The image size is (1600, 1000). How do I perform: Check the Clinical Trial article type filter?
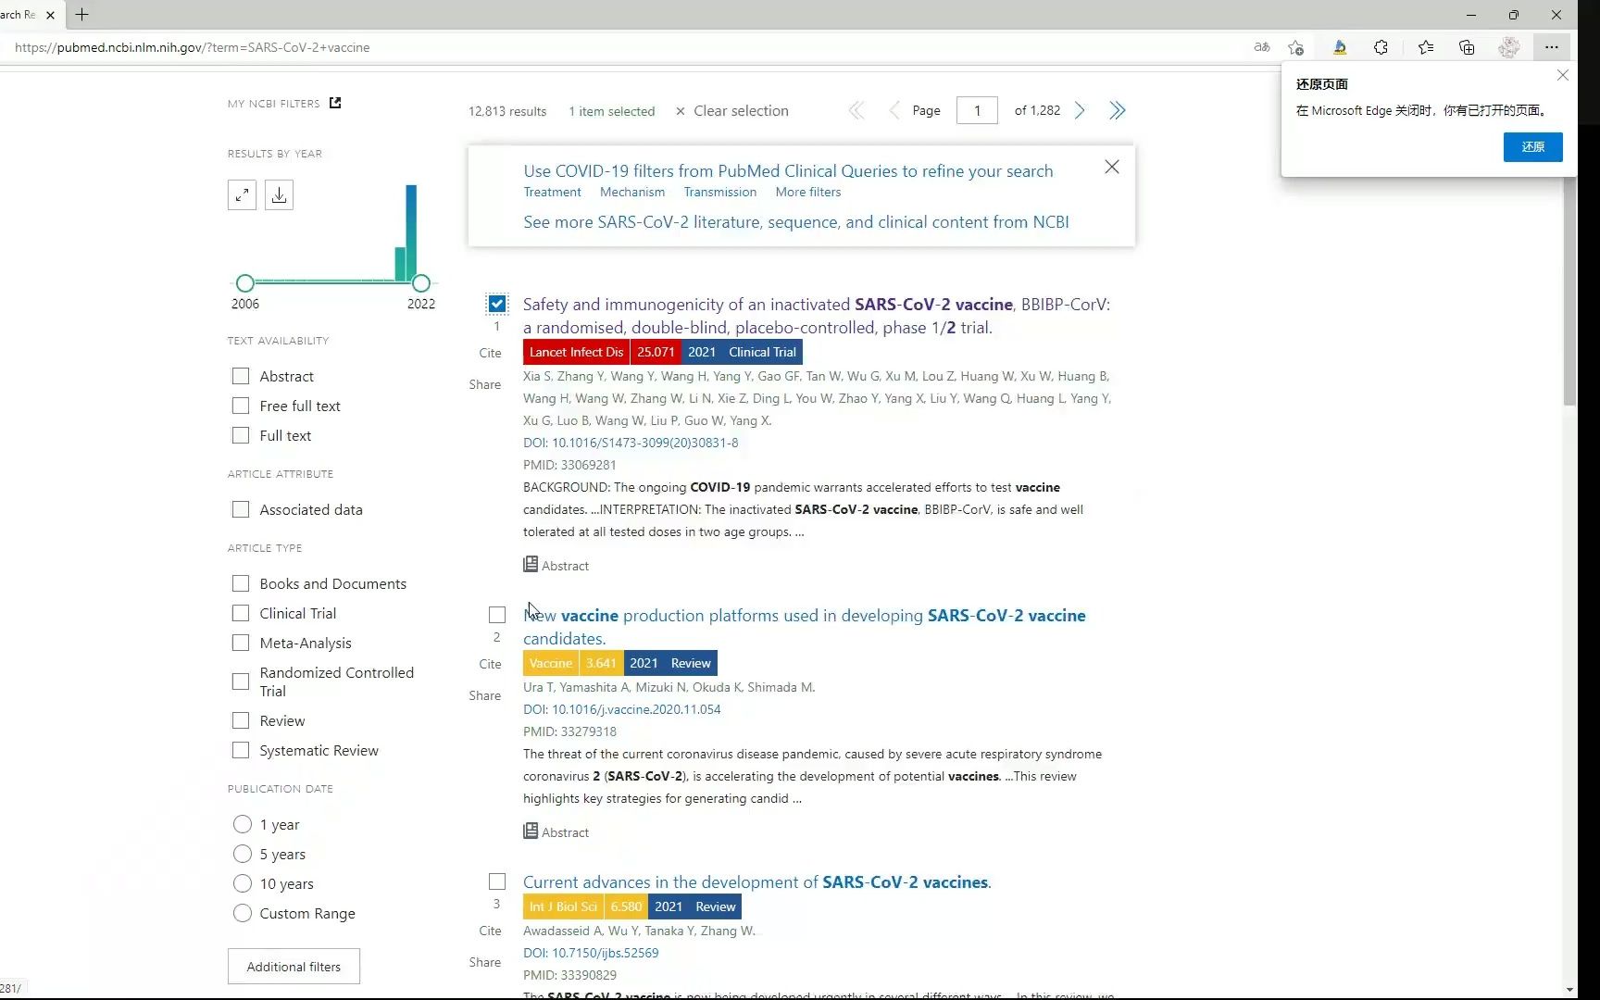click(x=241, y=613)
